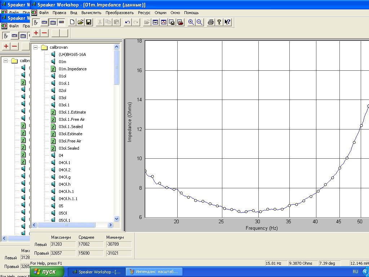Click the red plus icon
This screenshot has height=277, width=369.
tap(36, 33)
